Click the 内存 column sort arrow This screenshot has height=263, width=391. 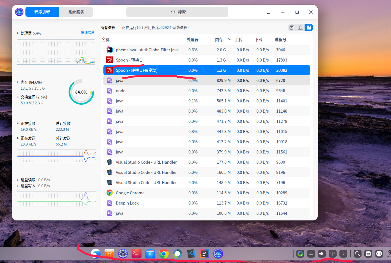[229, 39]
